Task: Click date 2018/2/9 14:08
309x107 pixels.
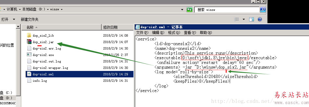Action: click(x=115, y=35)
